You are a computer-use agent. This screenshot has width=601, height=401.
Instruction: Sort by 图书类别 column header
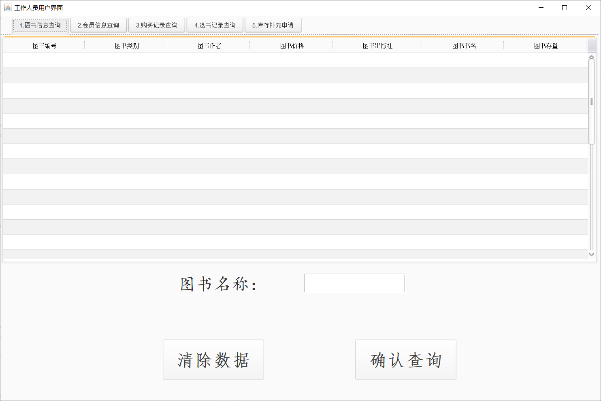point(126,46)
